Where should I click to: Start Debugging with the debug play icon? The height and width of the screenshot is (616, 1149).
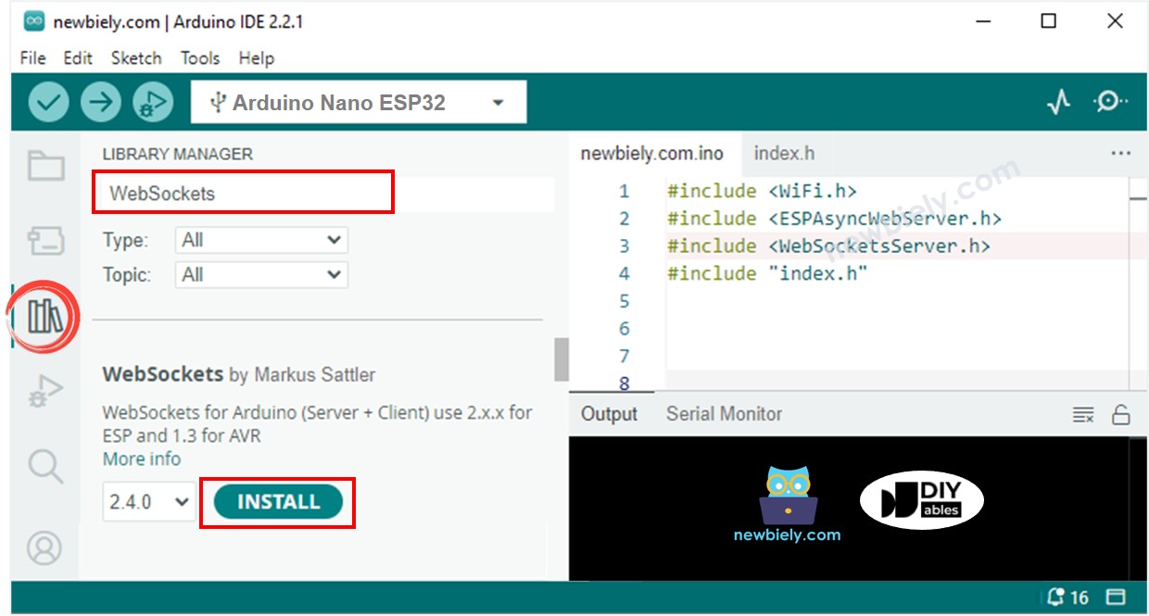(153, 103)
